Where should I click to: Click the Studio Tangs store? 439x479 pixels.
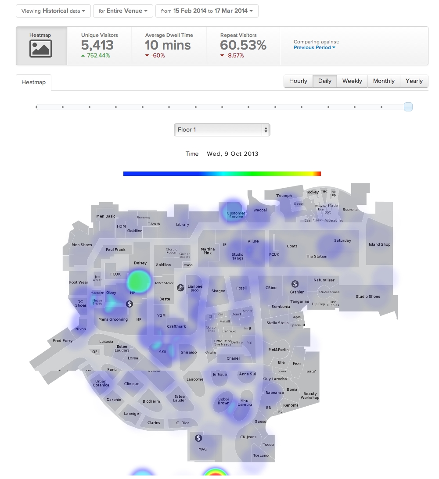point(237,256)
